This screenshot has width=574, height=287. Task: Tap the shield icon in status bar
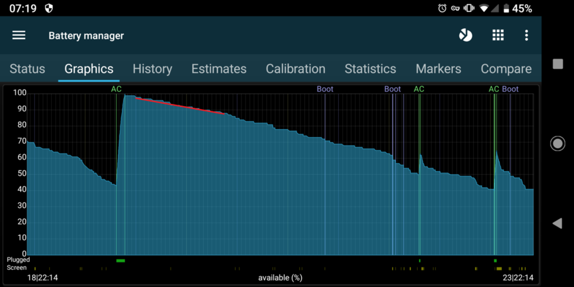(49, 9)
